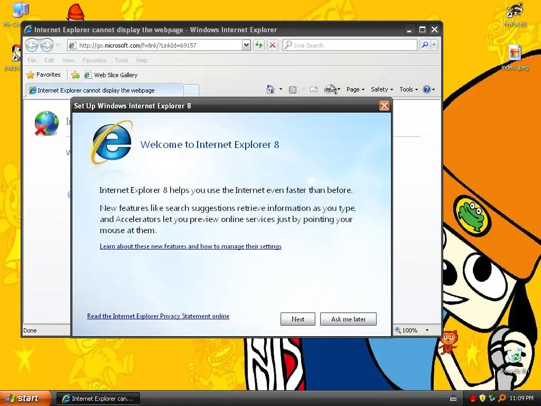Viewport: 541px width, 406px height.
Task: Click the red alert bell tray icon
Action: pos(473,399)
